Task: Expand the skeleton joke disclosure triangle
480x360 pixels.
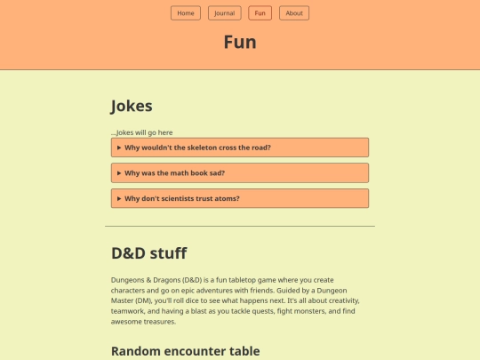Action: (119, 148)
